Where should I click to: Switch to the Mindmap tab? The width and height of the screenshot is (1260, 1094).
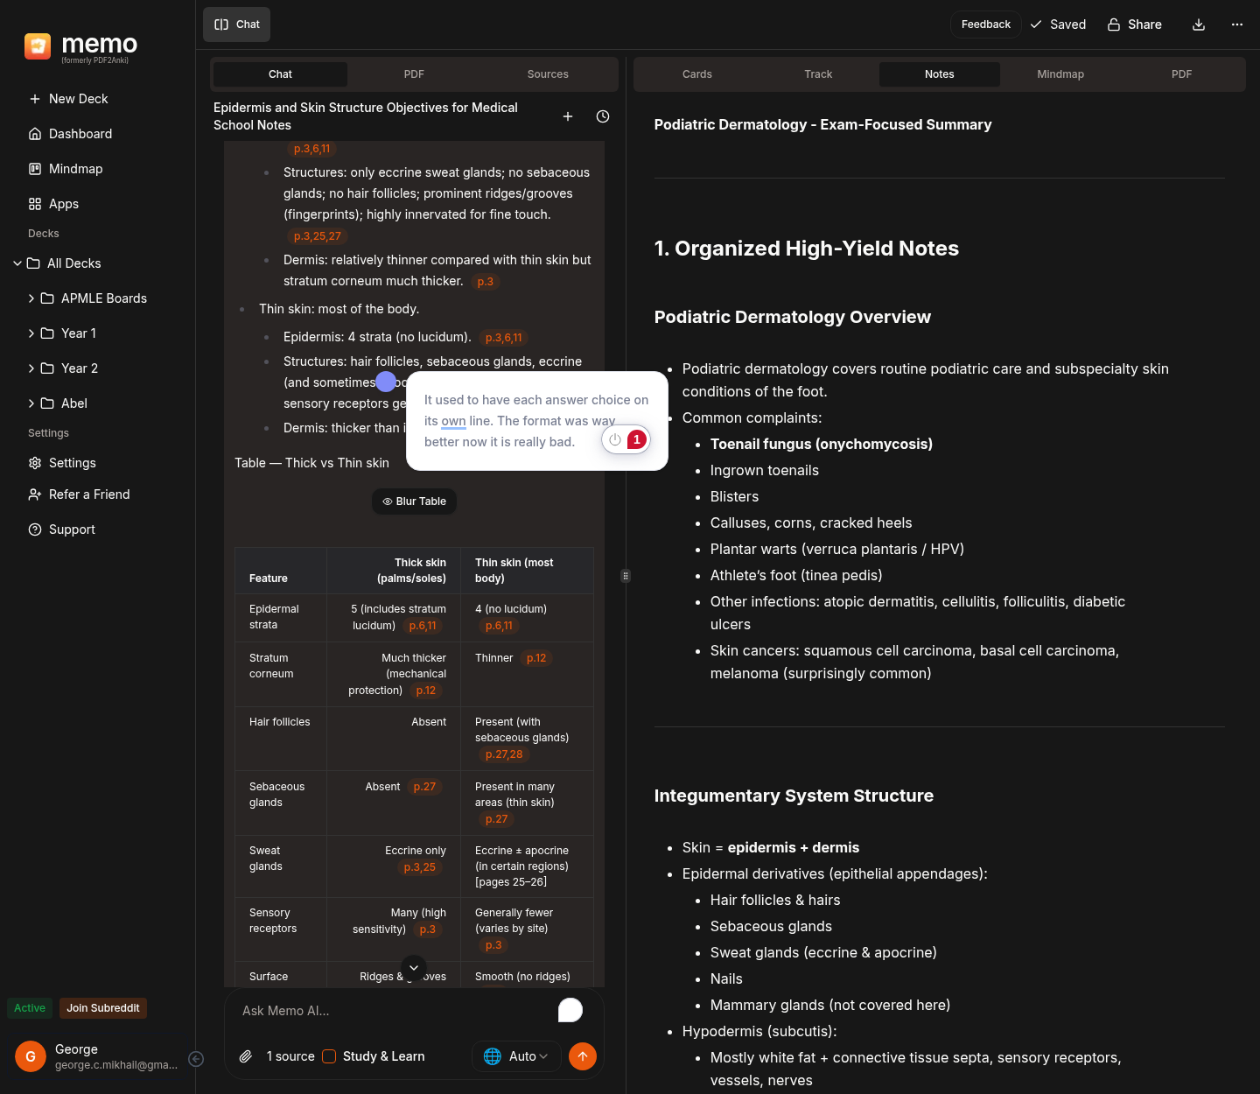pyautogui.click(x=1060, y=74)
